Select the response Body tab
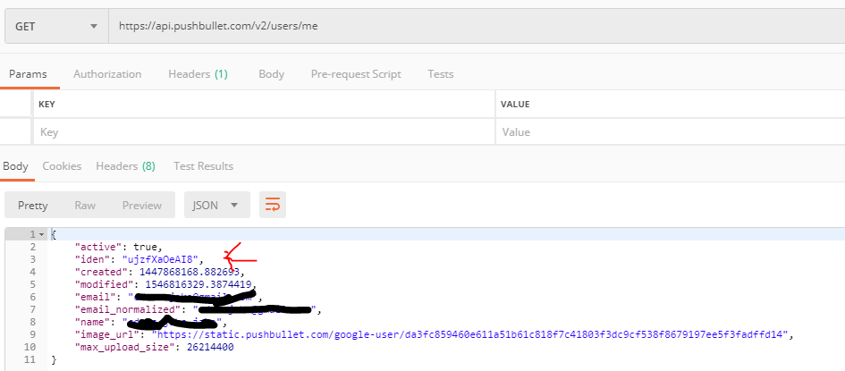This screenshot has height=371, width=845. [x=15, y=166]
